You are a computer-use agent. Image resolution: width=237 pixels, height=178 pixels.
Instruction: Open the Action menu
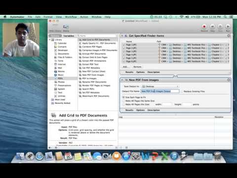point(84,17)
